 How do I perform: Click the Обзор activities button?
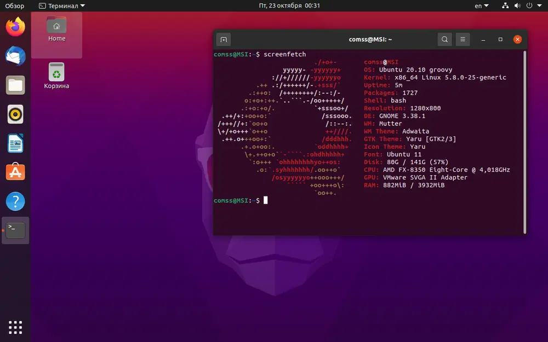(x=15, y=5)
